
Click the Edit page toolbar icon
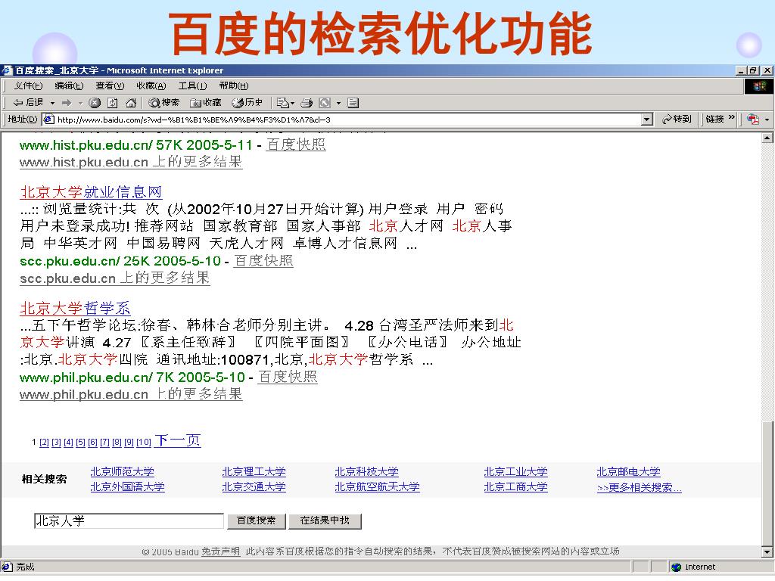coord(325,103)
